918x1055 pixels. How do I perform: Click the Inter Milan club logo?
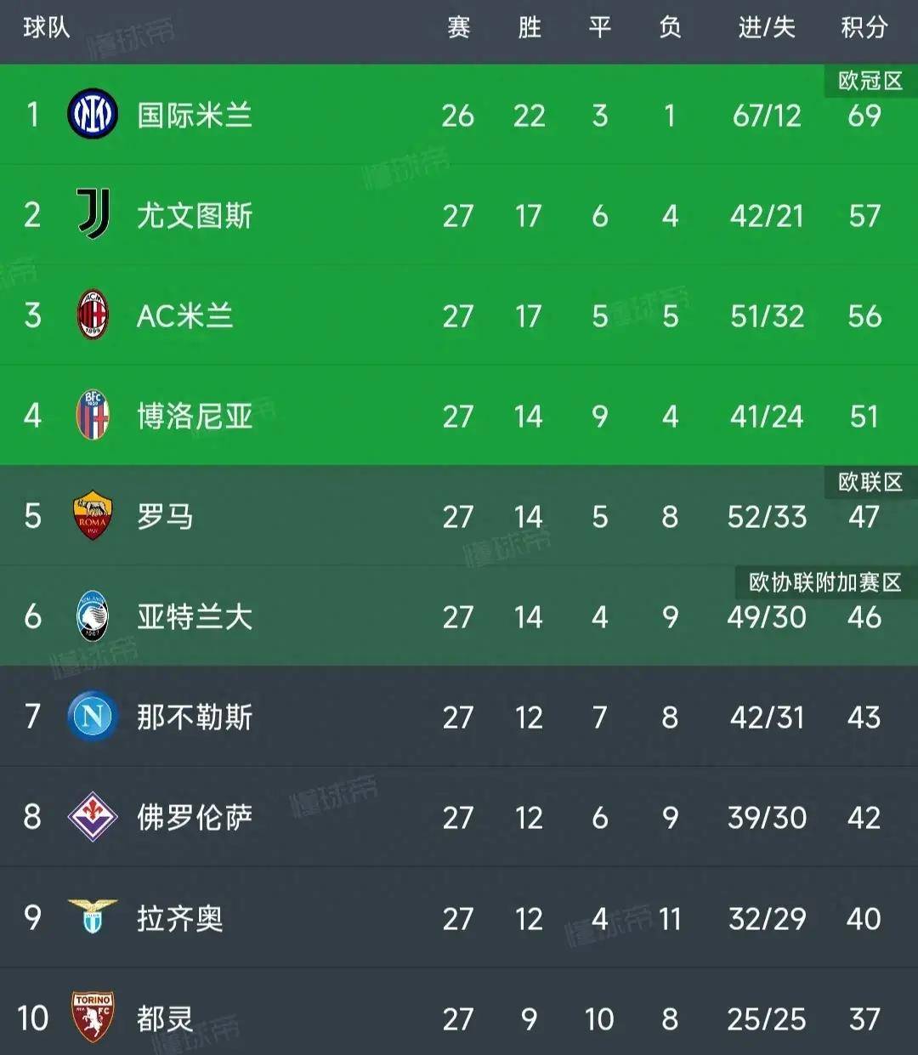(92, 115)
